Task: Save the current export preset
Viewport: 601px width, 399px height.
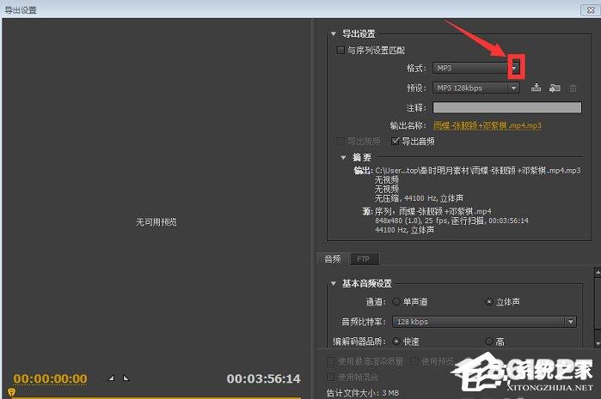Action: 536,88
